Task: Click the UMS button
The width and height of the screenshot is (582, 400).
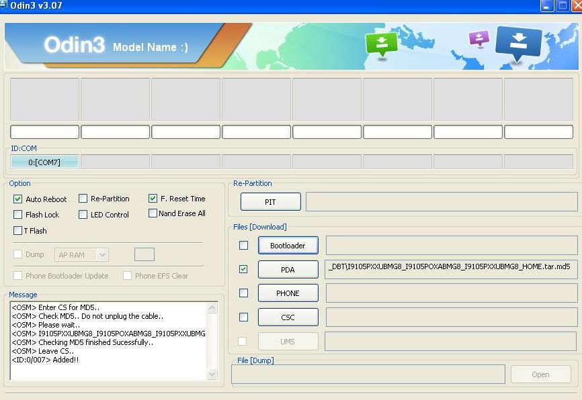Action: (288, 342)
